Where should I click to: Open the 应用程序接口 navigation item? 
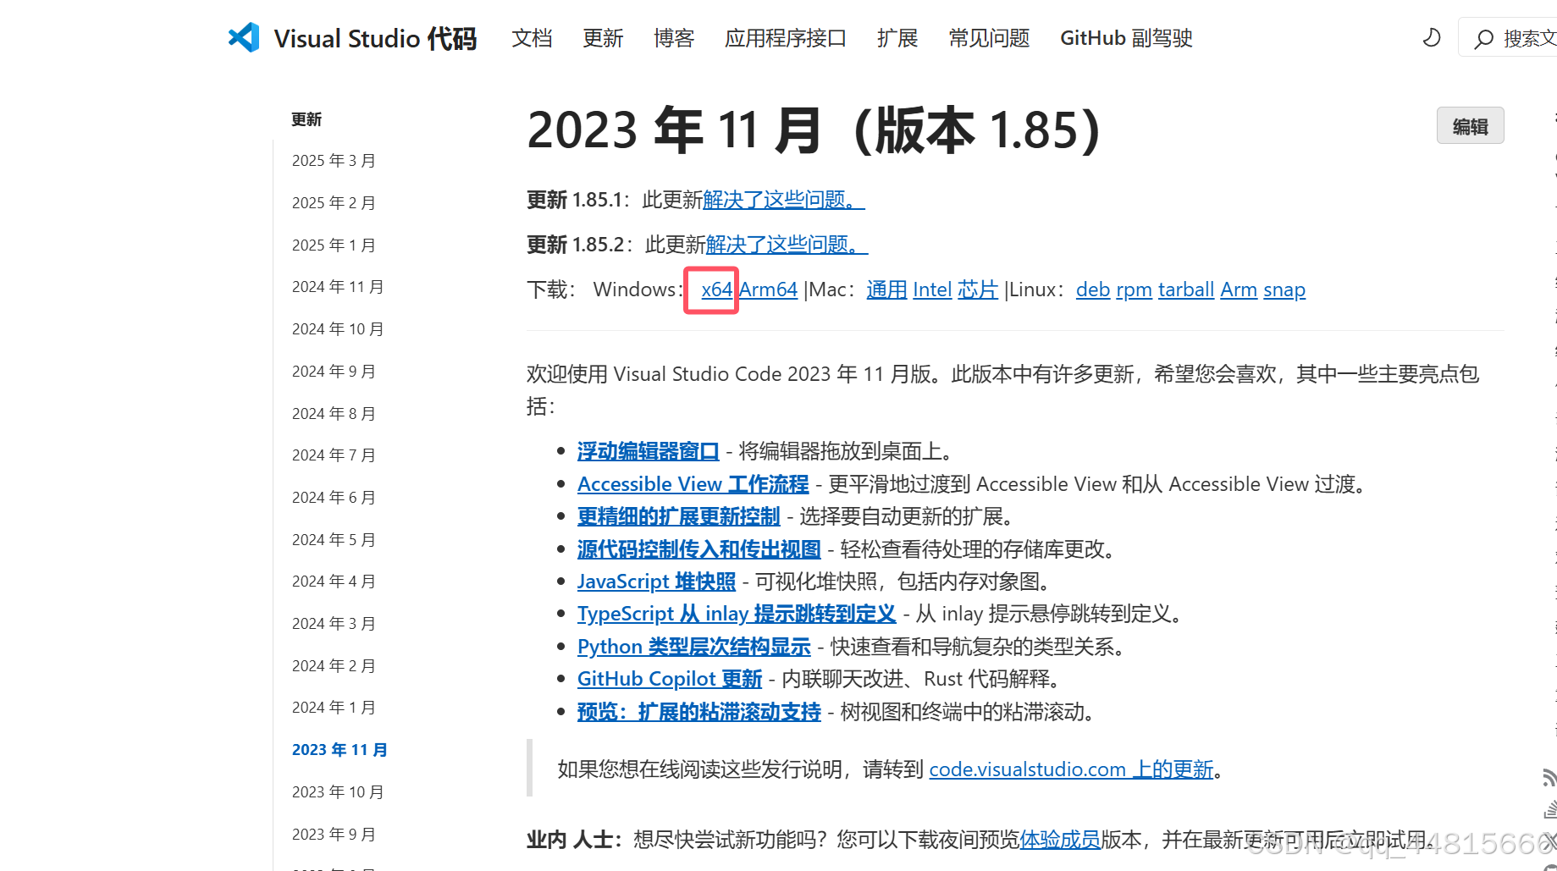[786, 38]
